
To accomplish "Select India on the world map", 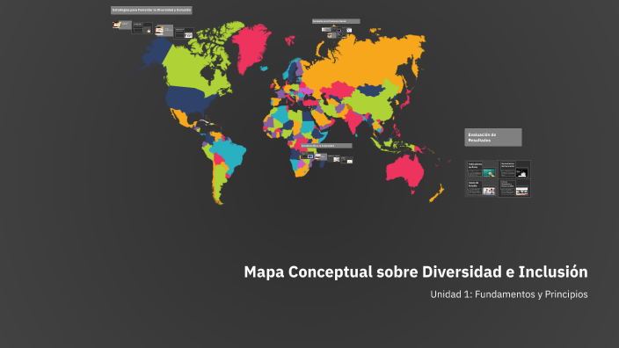I will pyautogui.click(x=354, y=120).
